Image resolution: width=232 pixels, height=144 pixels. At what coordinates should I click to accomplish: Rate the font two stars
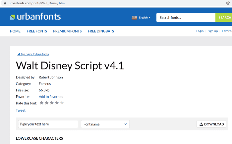[x=47, y=103]
